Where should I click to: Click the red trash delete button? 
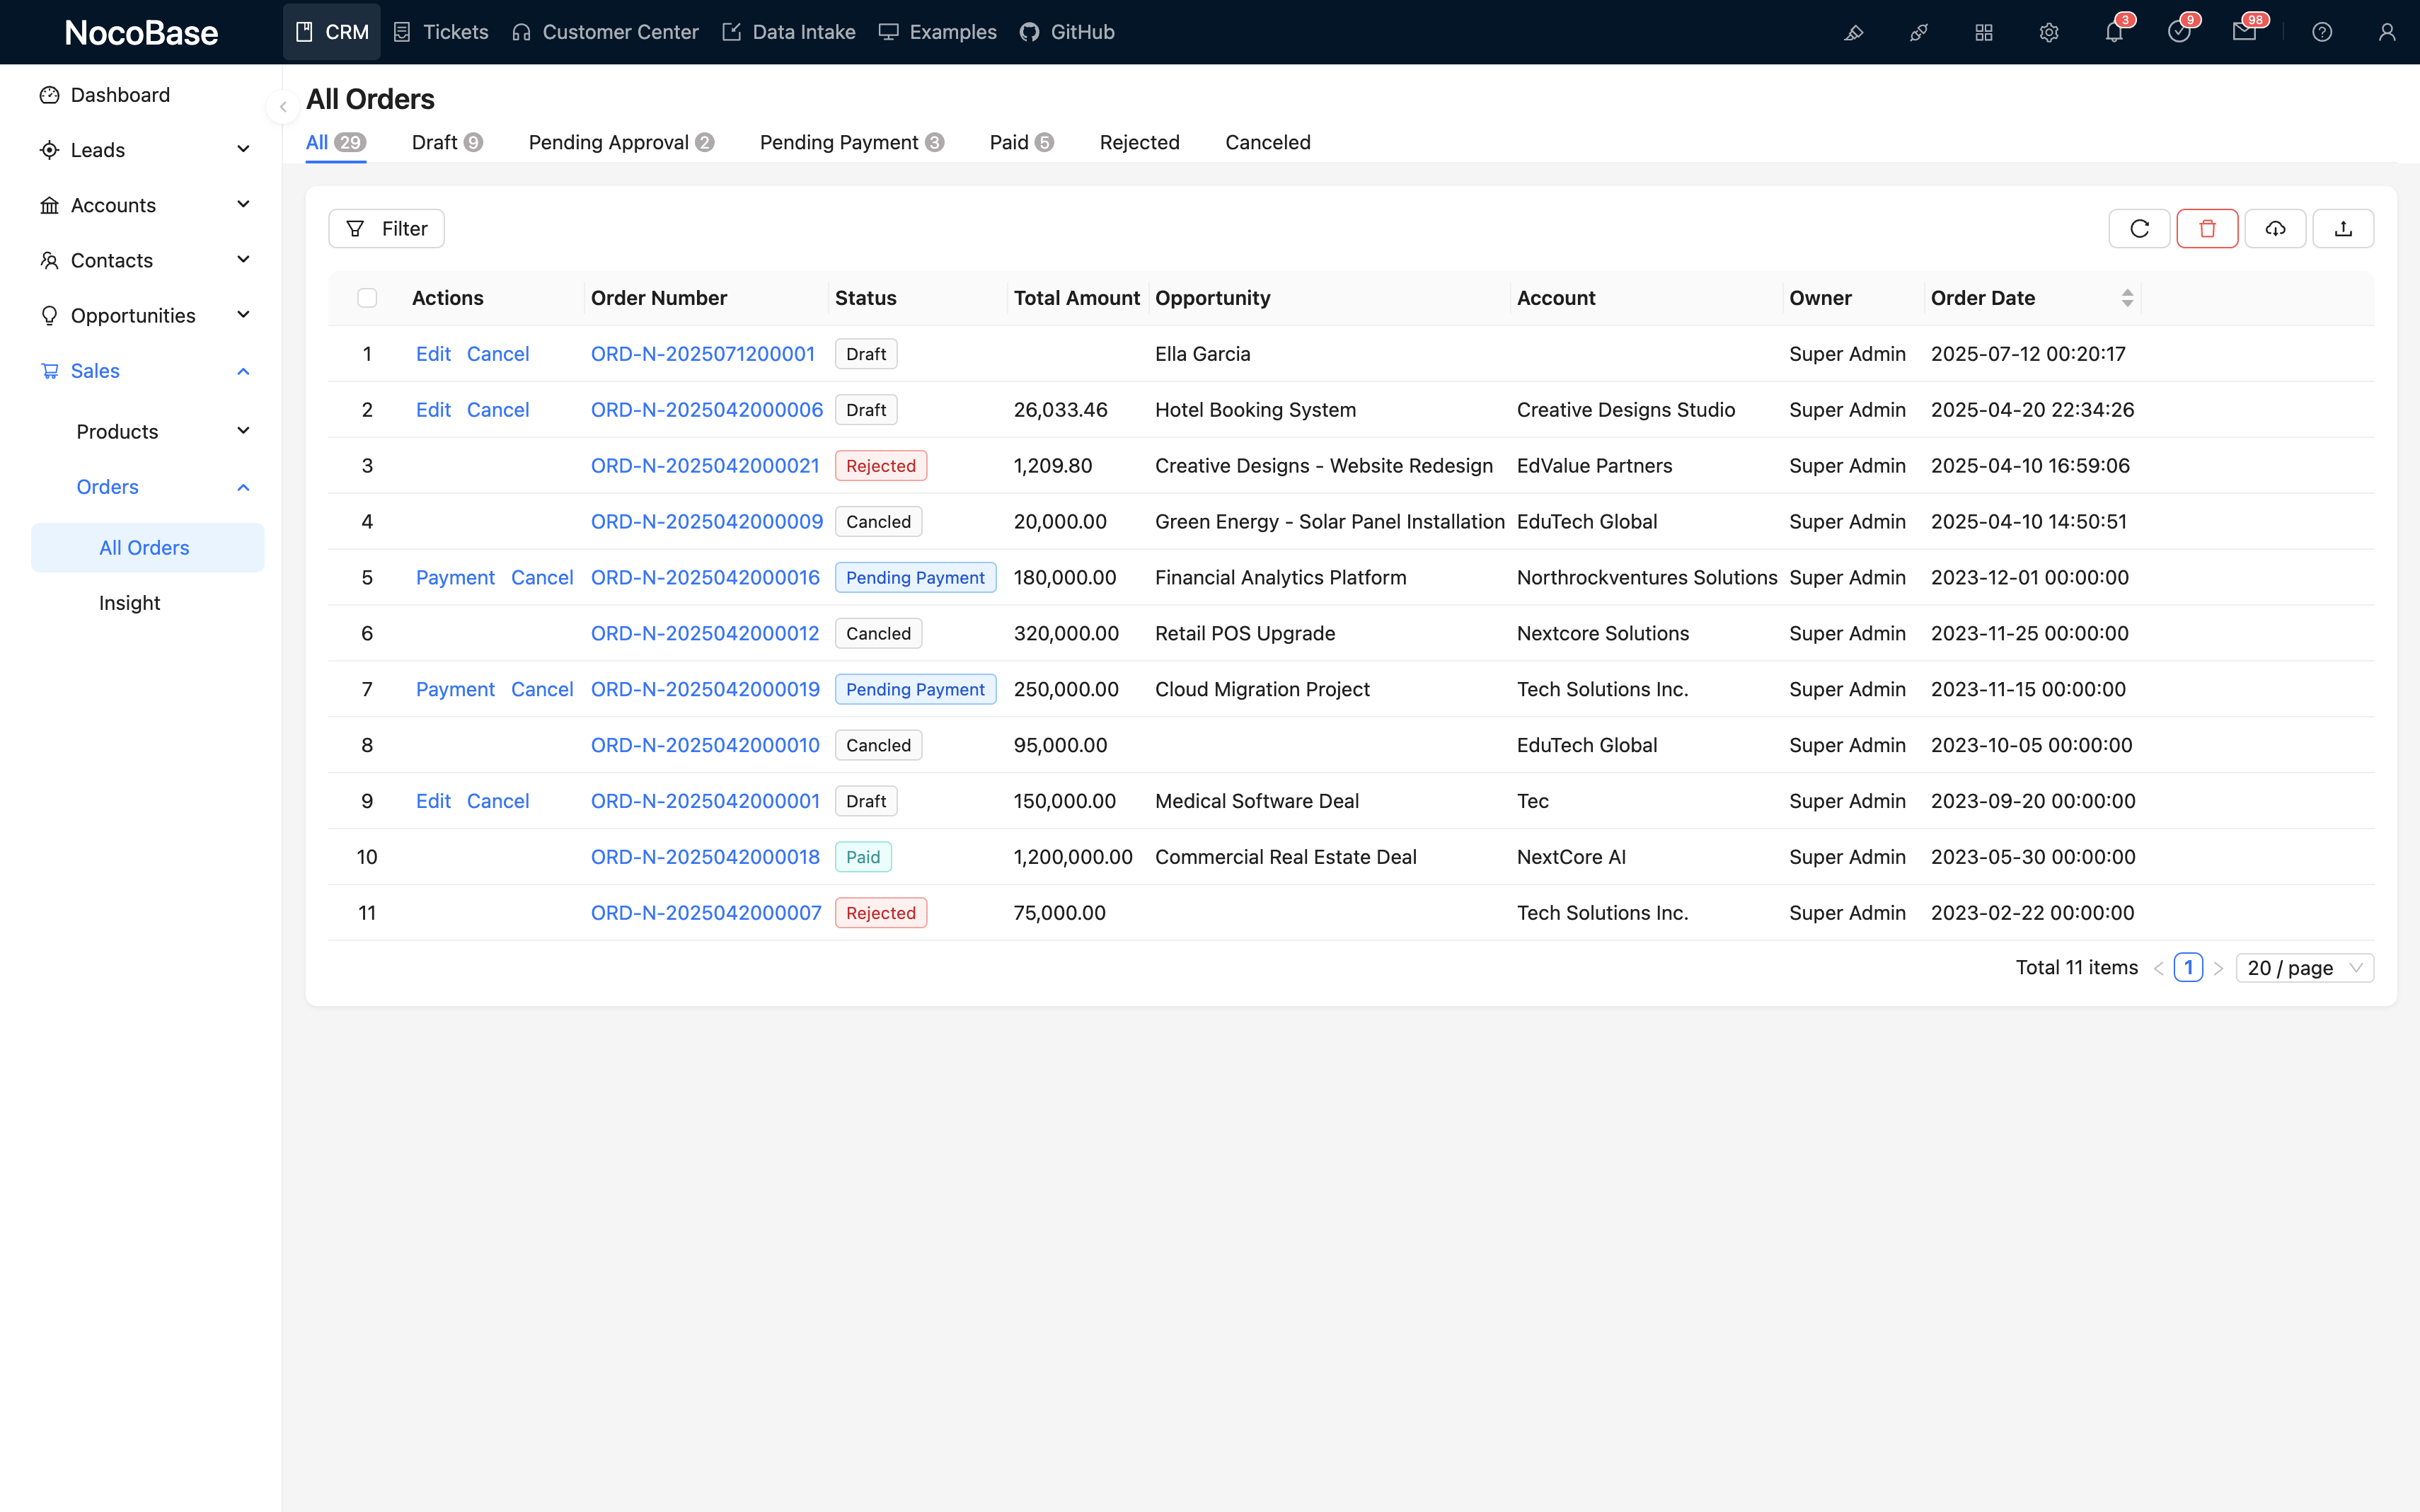click(2207, 229)
